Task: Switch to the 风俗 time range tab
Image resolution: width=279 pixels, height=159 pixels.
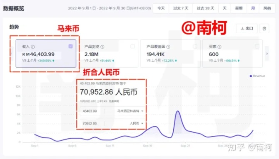Action: [x=267, y=8]
